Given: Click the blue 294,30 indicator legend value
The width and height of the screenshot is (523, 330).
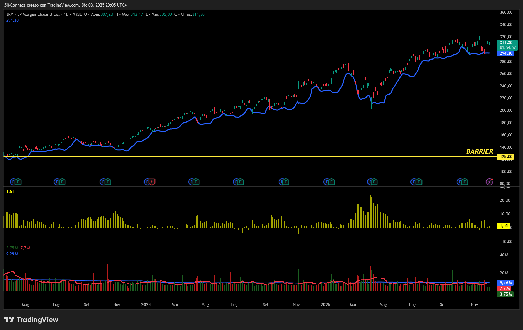Looking at the screenshot, I should click(x=12, y=20).
